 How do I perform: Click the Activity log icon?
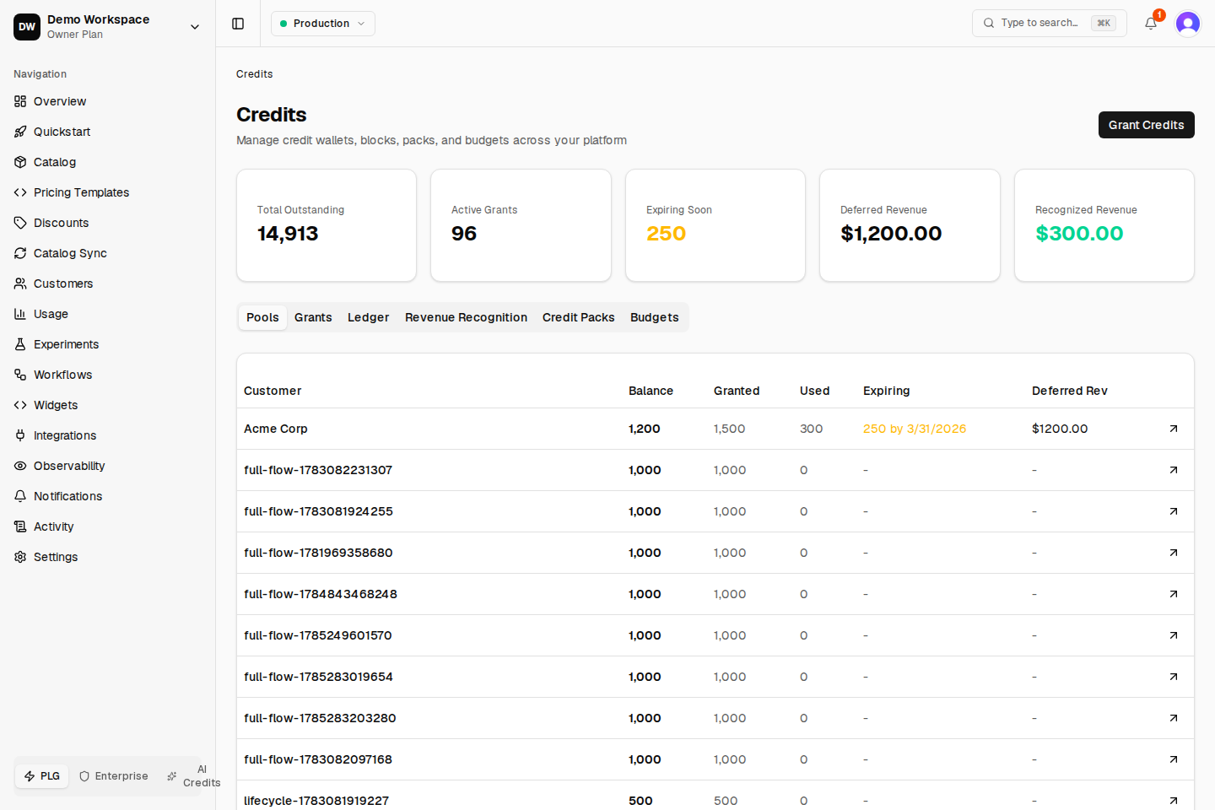20,526
